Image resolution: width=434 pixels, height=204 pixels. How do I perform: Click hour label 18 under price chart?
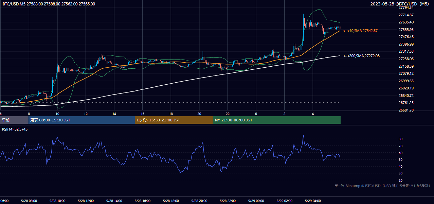pos(171,114)
